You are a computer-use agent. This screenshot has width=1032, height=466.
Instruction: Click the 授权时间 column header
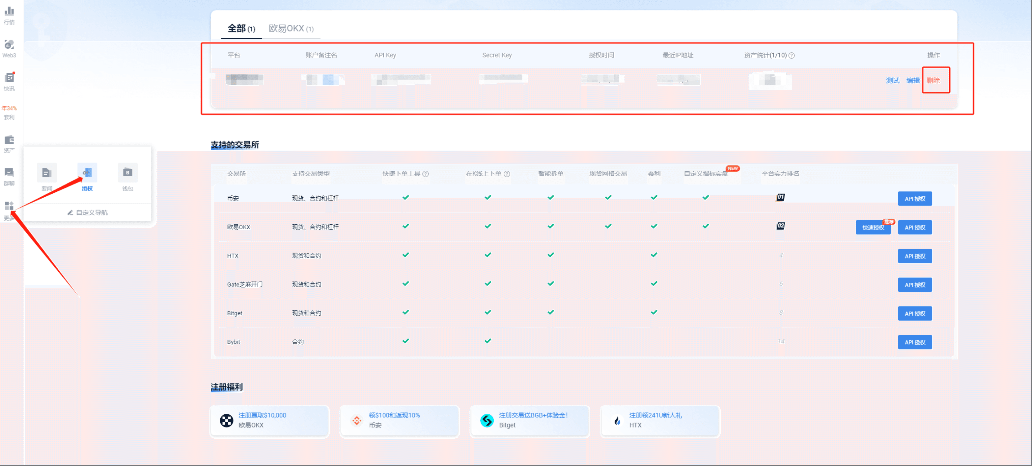point(601,55)
